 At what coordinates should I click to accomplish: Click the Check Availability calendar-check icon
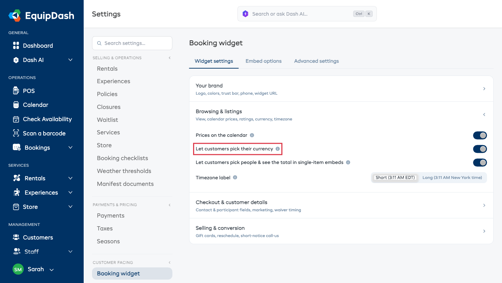point(16,119)
